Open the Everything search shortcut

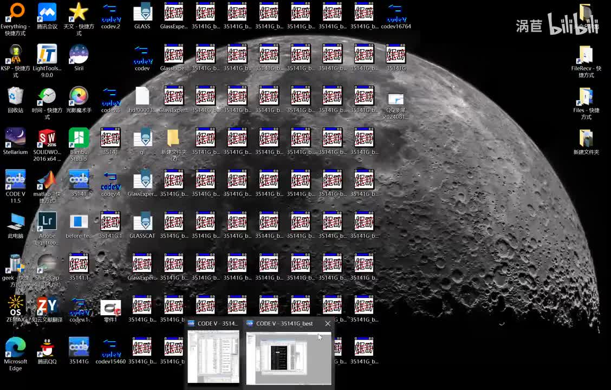[16, 19]
